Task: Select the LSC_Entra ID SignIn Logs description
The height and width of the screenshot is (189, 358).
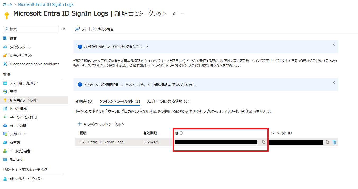Action: 101,142
